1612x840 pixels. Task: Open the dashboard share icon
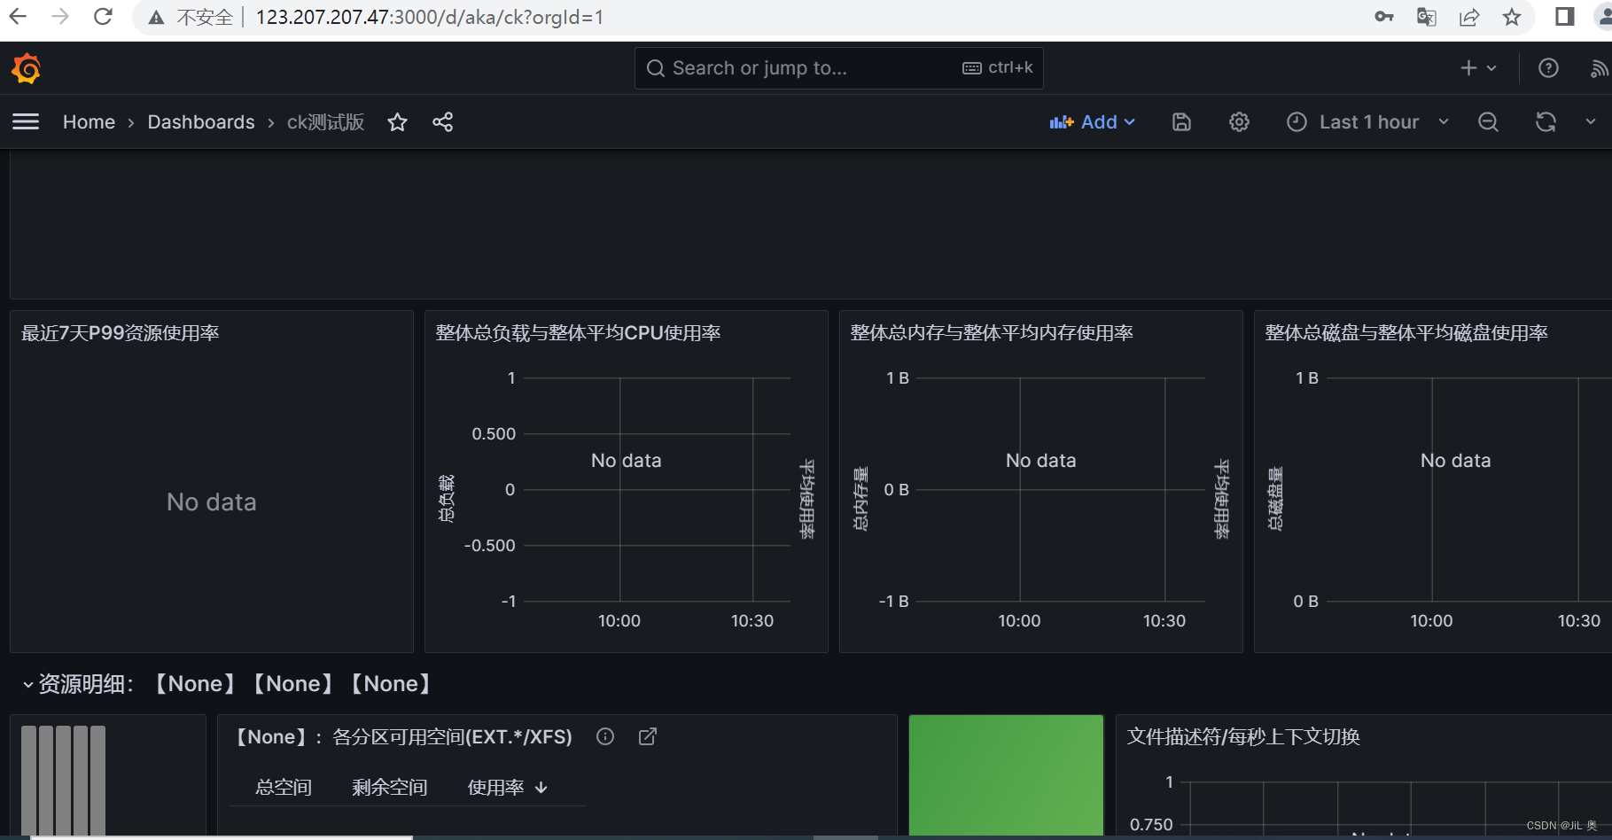tap(442, 122)
